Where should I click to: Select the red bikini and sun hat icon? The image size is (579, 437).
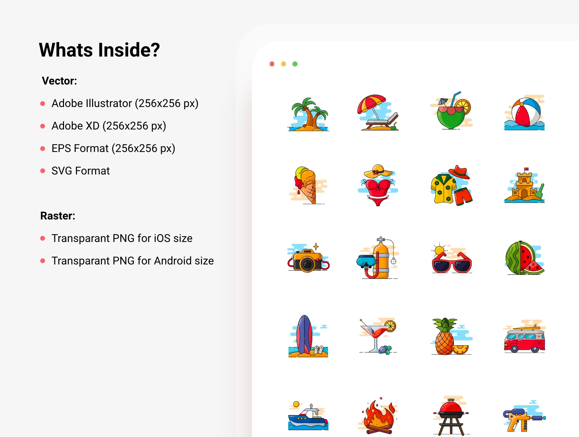tap(378, 185)
